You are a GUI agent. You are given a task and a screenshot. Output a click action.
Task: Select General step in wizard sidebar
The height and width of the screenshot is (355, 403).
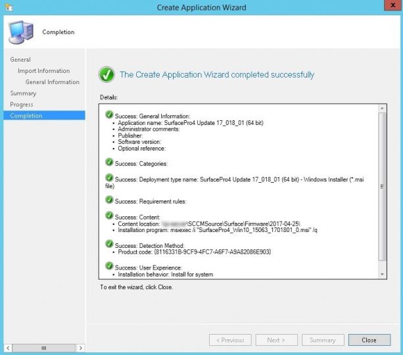(x=20, y=60)
